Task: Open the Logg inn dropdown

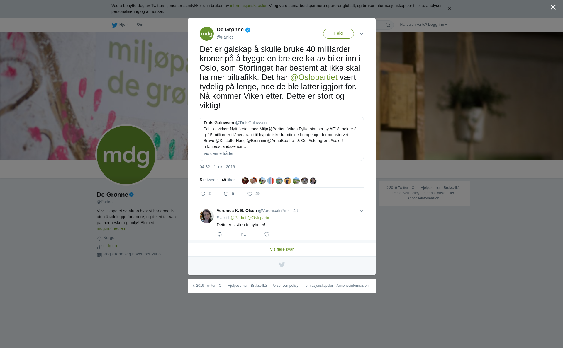Action: (x=437, y=25)
